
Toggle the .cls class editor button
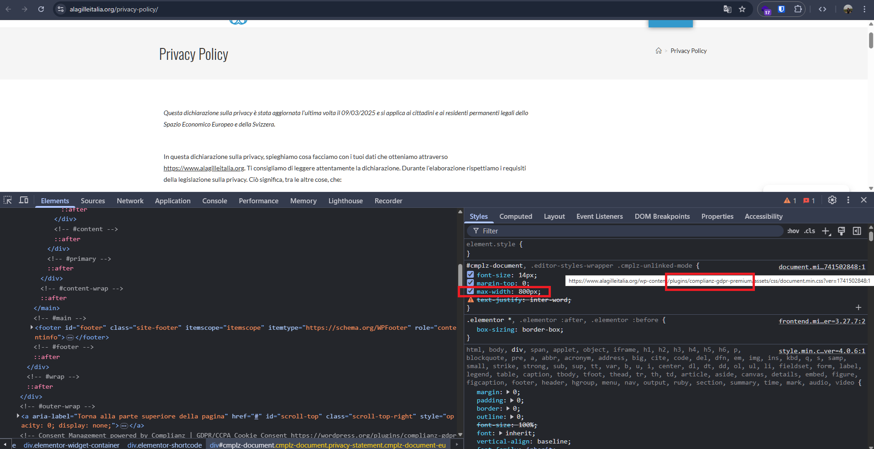coord(810,231)
